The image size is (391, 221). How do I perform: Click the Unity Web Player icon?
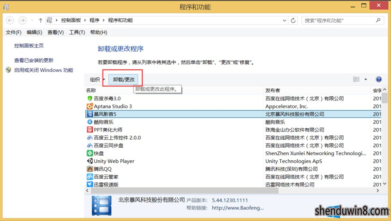click(x=90, y=161)
